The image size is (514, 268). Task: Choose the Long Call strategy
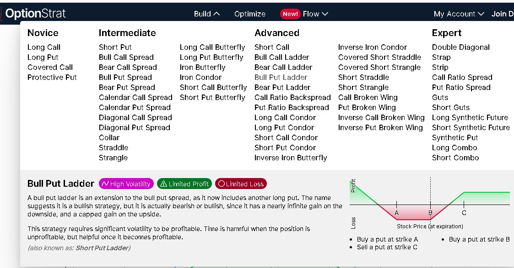pos(44,47)
